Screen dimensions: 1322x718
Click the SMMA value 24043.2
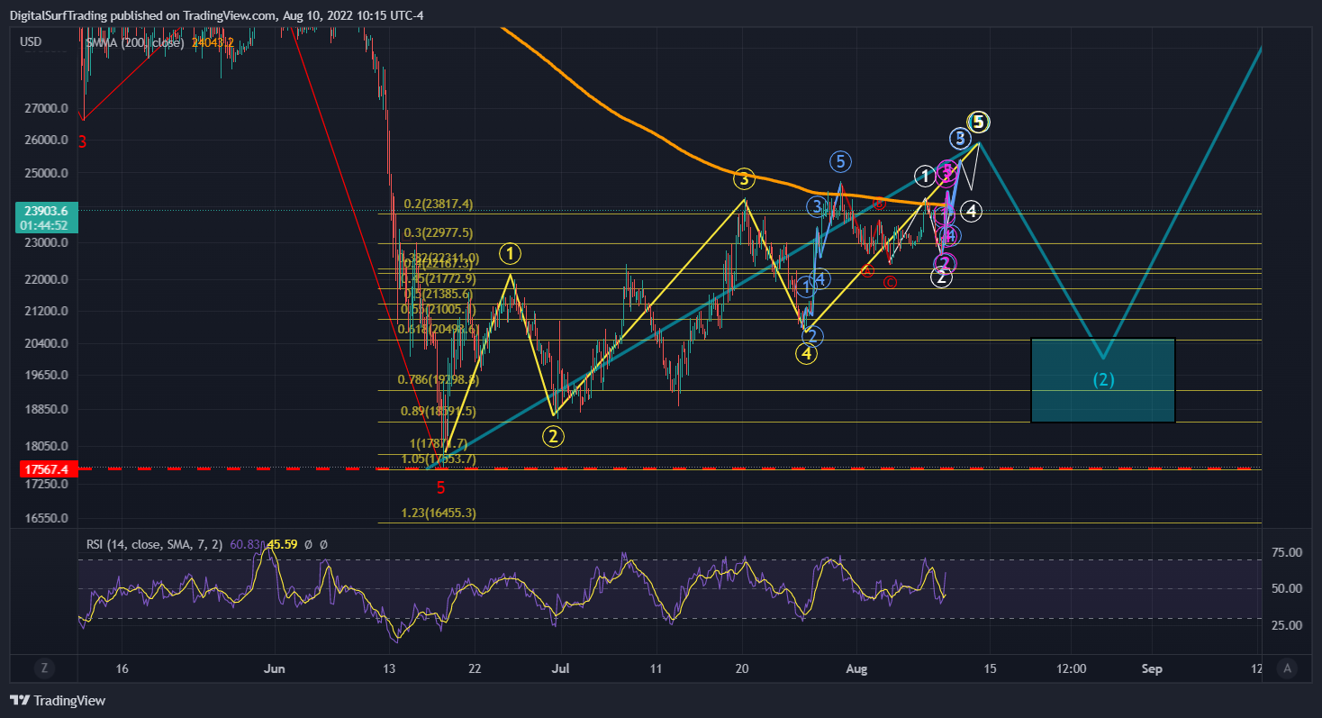pos(213,41)
